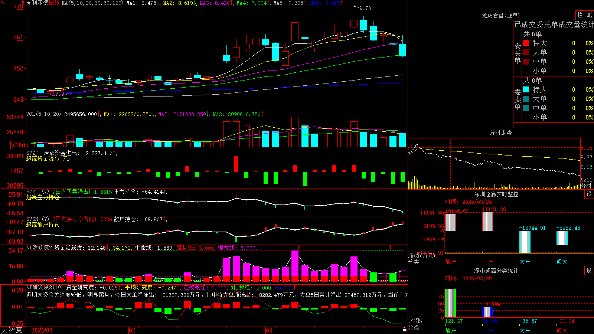This screenshot has height=334, width=594.
Task: Click the lock icon on the timeline
Action: click(404, 329)
